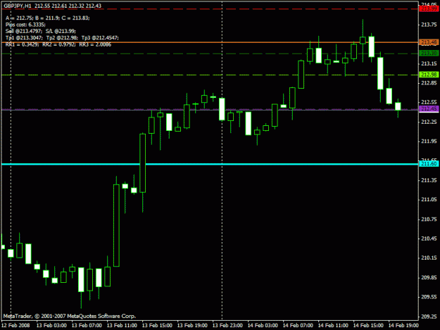Click the '14 Feb 19:00' time axis label
The height and width of the screenshot is (330, 440).
403,325
